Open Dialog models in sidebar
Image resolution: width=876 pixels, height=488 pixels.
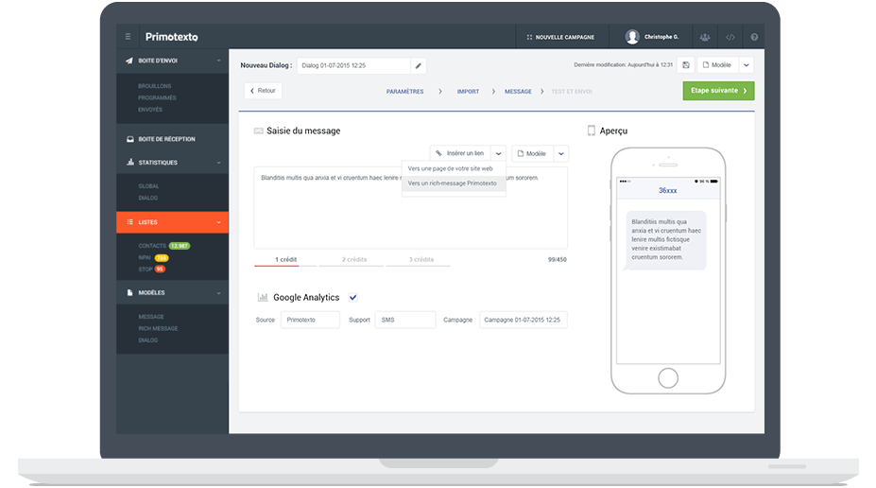[x=148, y=340]
